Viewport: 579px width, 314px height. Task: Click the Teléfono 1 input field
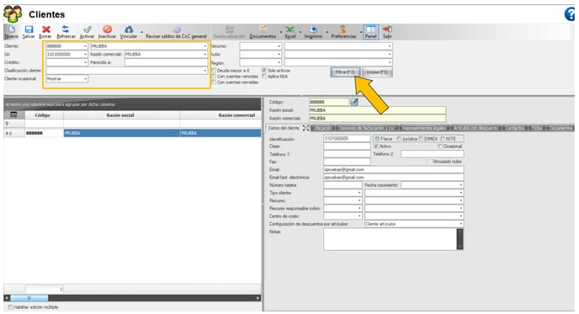[347, 154]
